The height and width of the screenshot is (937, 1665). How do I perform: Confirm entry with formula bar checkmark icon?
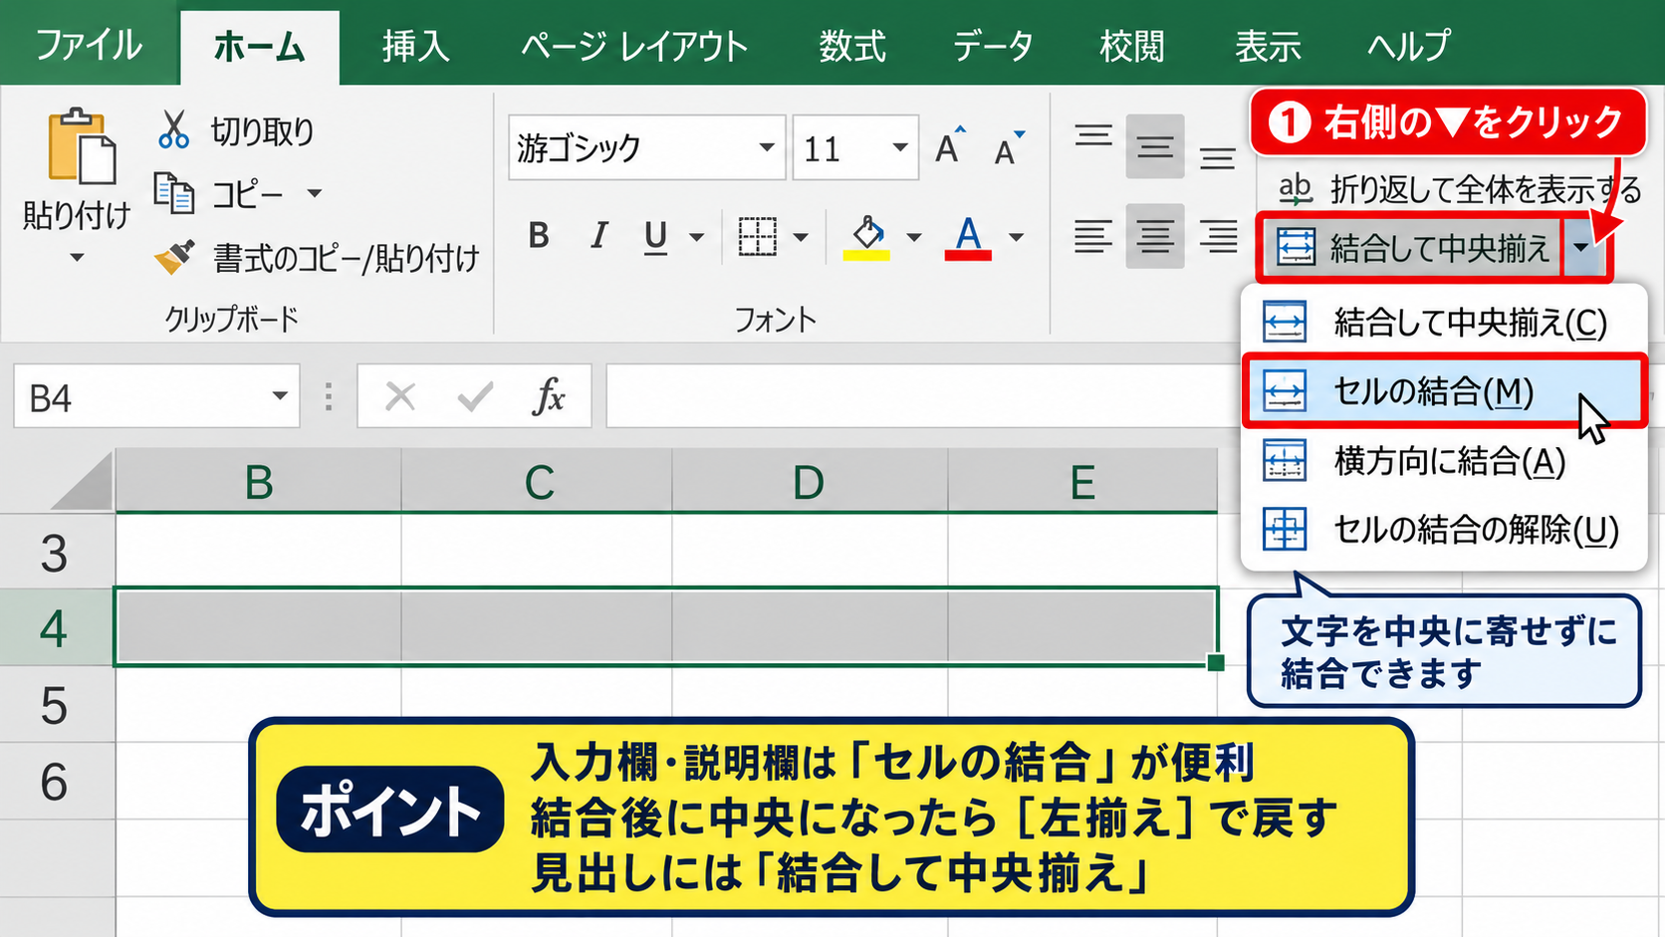click(x=475, y=396)
